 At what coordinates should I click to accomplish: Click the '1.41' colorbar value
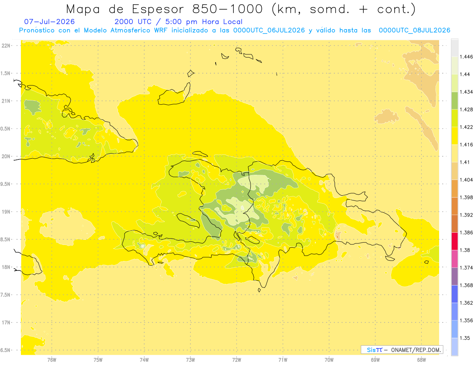(x=465, y=162)
